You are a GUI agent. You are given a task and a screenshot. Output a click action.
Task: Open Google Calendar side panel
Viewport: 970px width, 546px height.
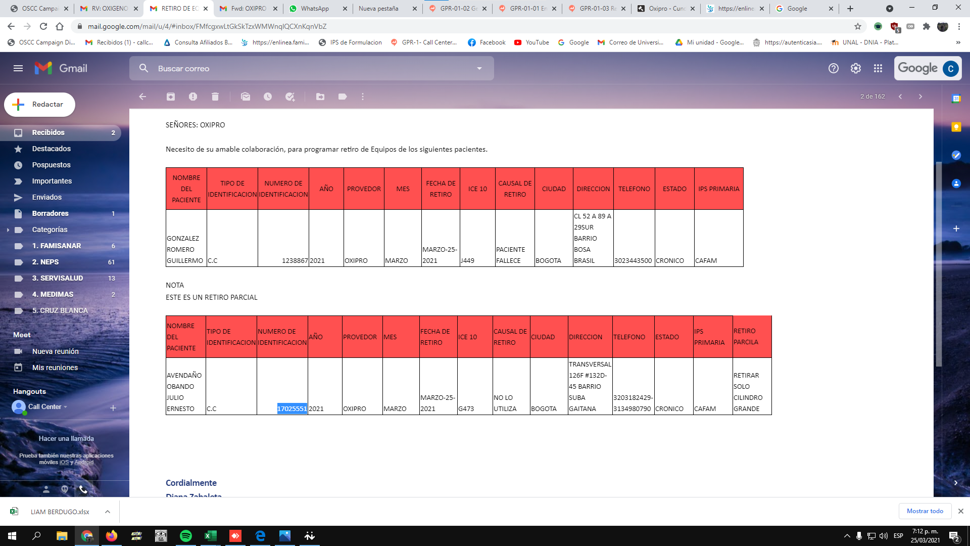(x=956, y=99)
